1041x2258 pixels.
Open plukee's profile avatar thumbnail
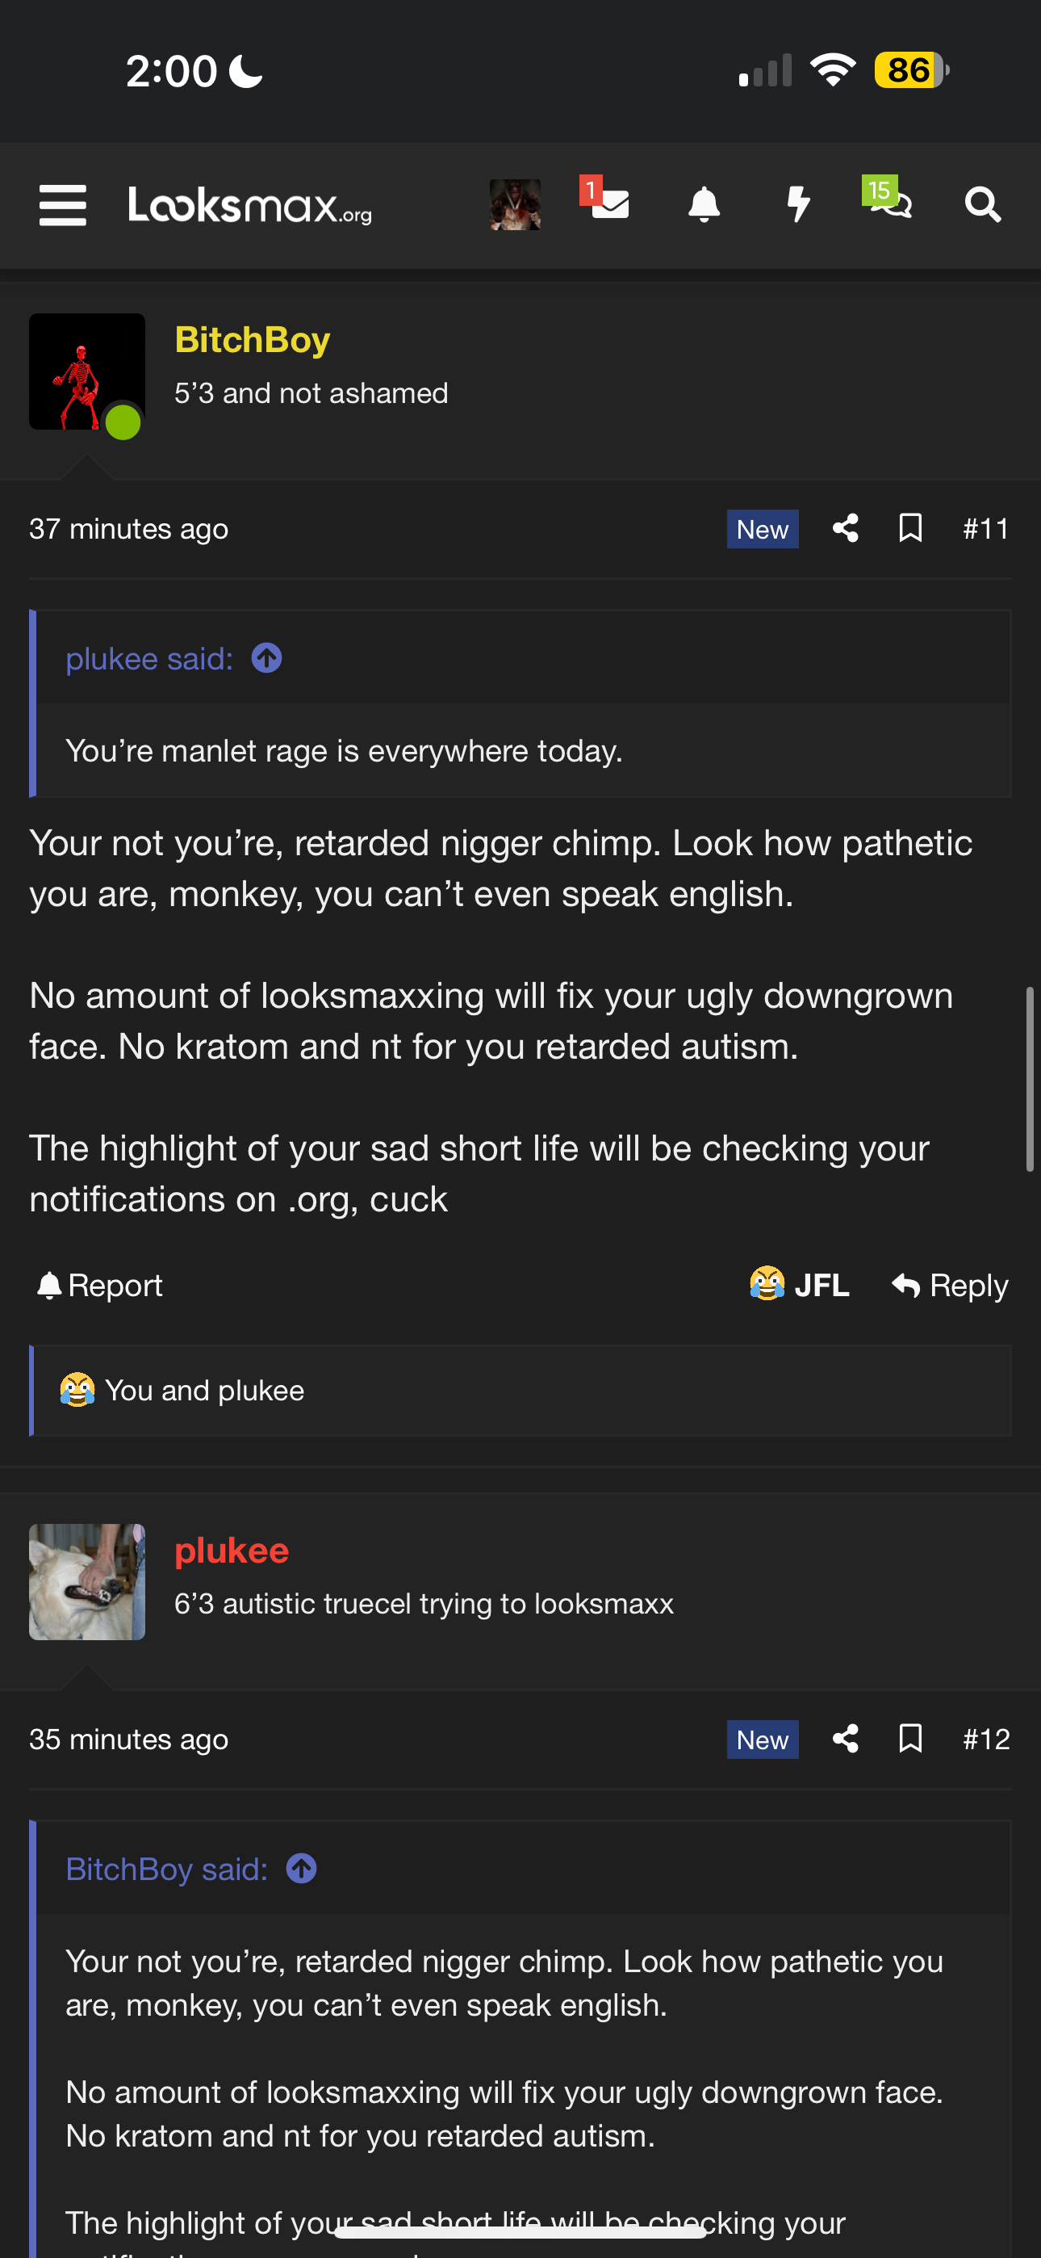point(87,1582)
